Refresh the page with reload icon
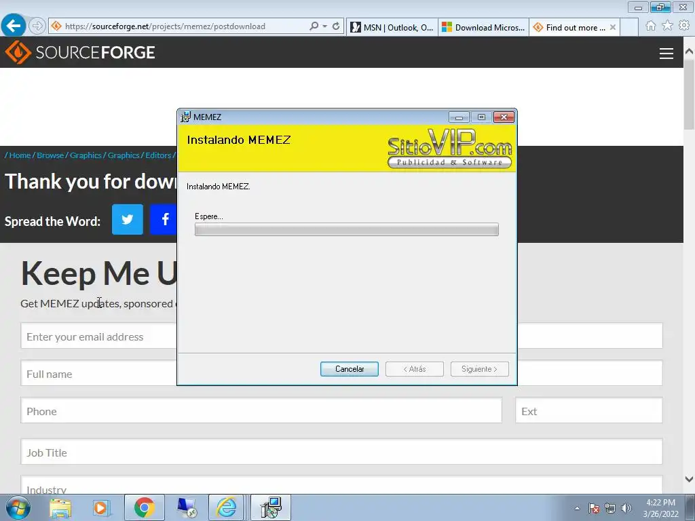 pyautogui.click(x=336, y=26)
